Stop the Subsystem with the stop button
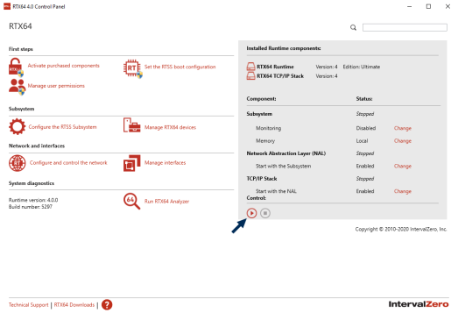This screenshot has height=320, width=458. (x=265, y=213)
